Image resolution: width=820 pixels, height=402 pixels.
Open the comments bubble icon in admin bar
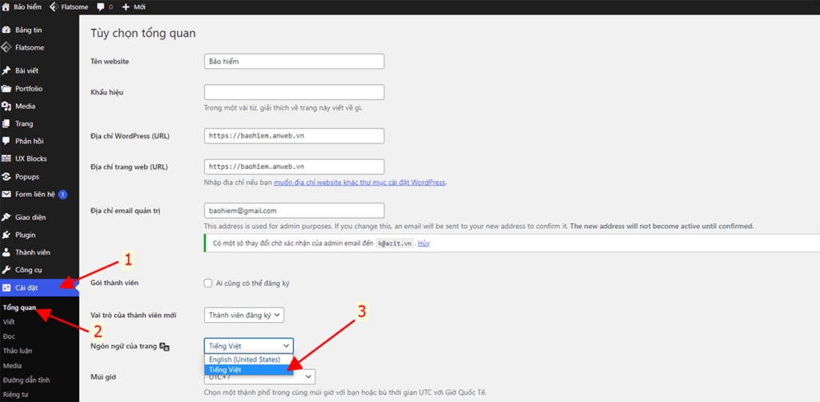click(x=101, y=7)
